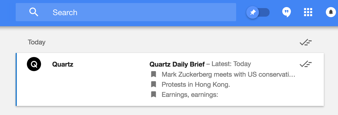Open the Earnings, earnings: headline
The image size is (338, 115).
click(190, 95)
